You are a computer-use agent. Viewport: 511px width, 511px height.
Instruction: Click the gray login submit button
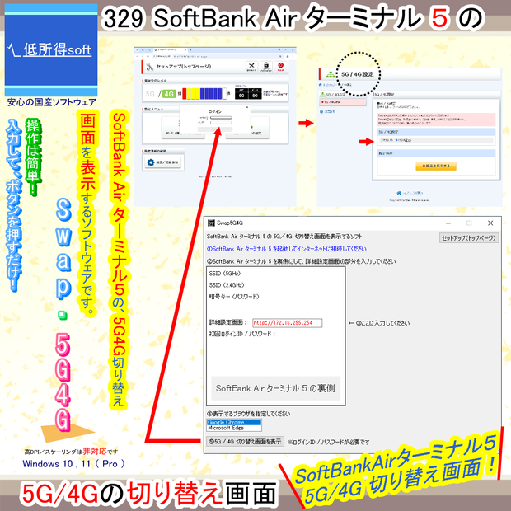pos(215,129)
